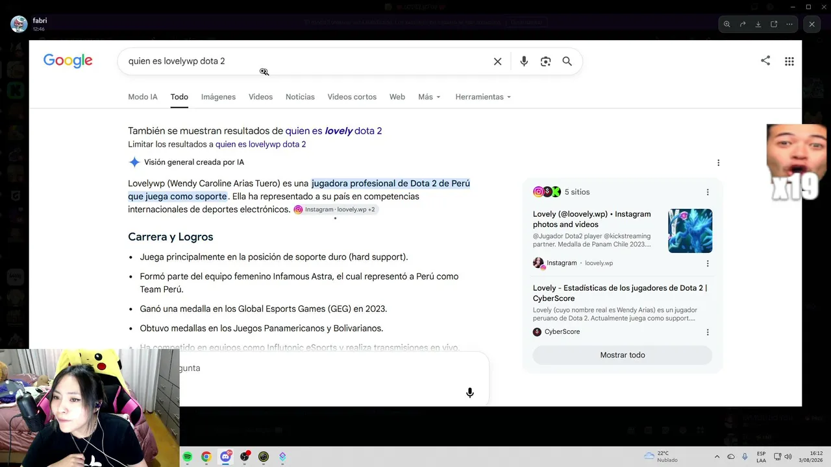The image size is (831, 467).
Task: Open Google Lens image search
Action: pyautogui.click(x=545, y=62)
